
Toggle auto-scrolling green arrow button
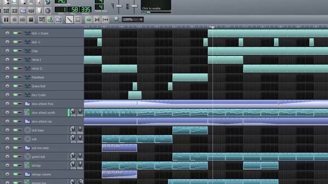[x=89, y=19]
